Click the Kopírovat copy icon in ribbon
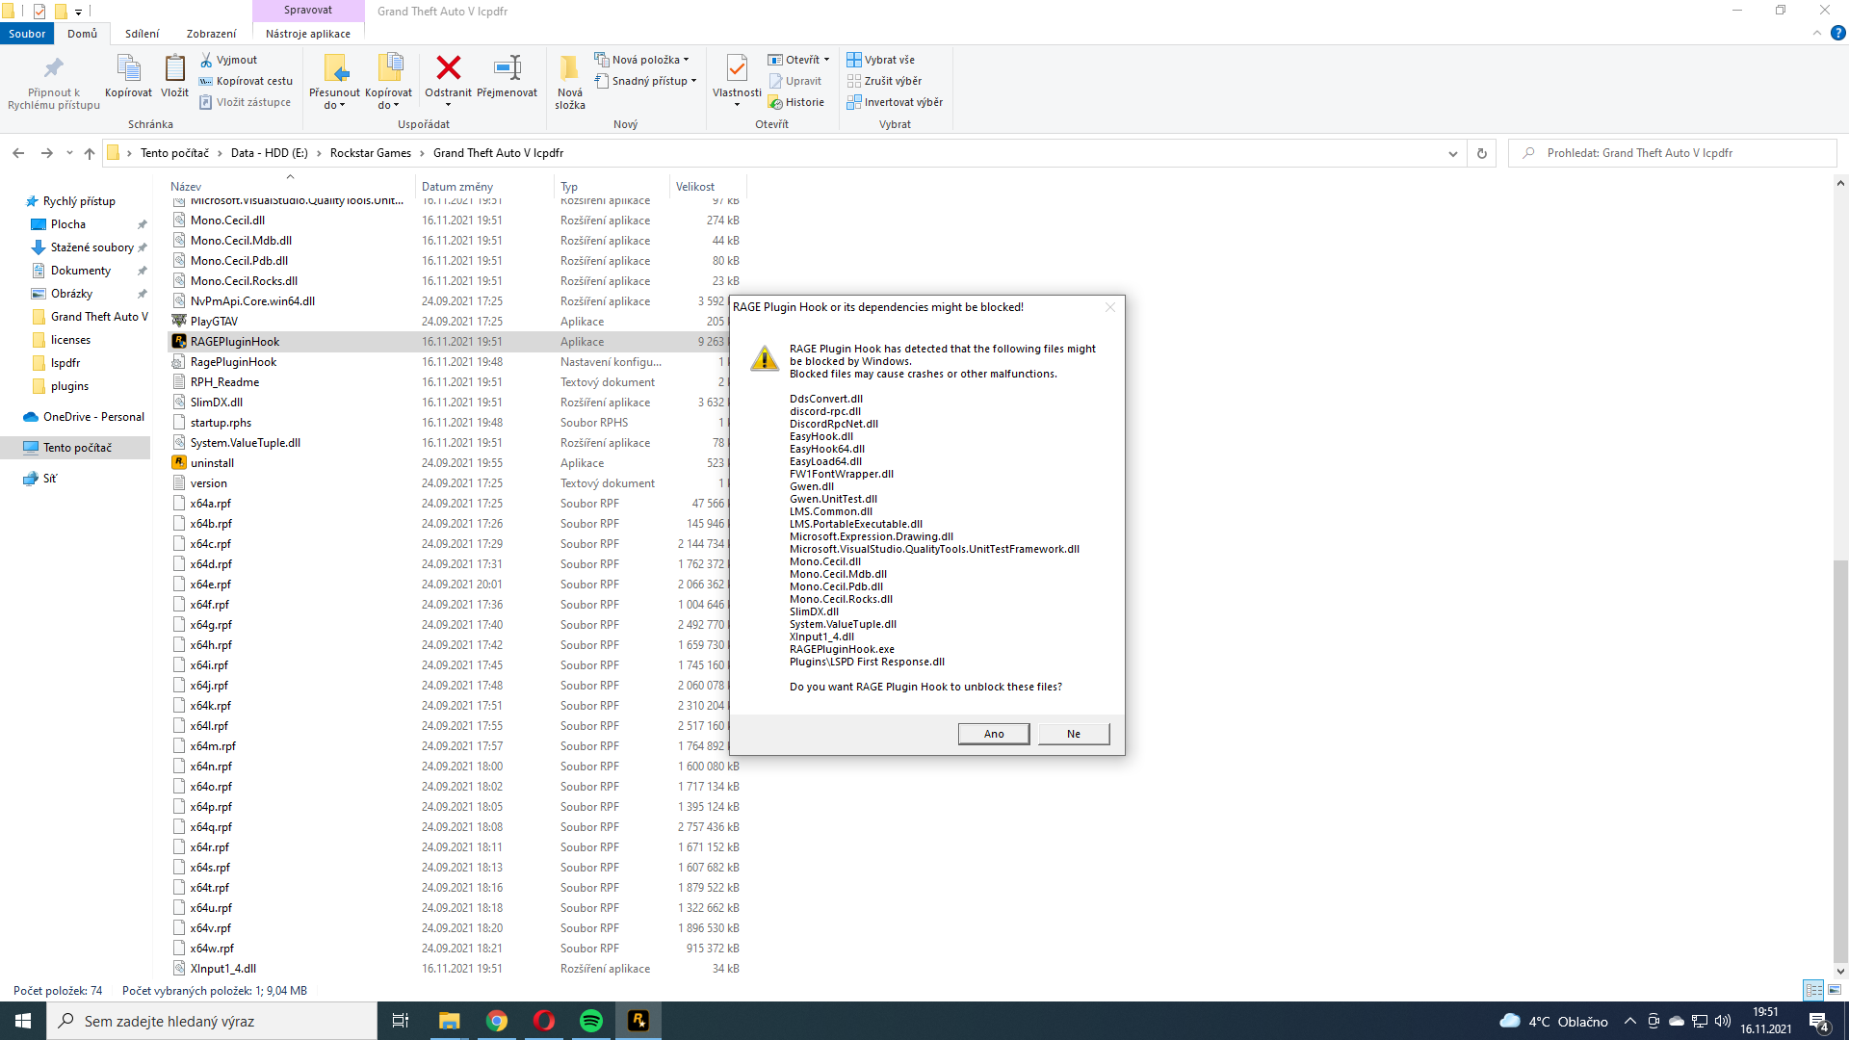This screenshot has height=1040, width=1849. (128, 69)
